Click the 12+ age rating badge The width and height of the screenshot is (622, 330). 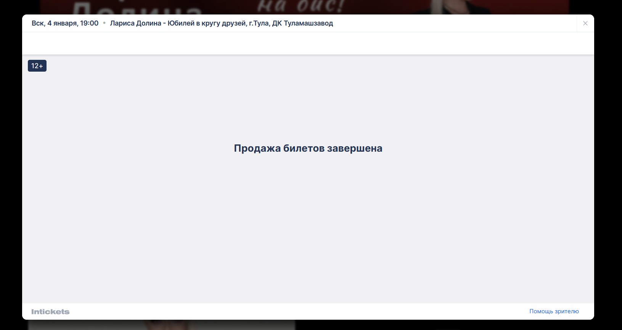pyautogui.click(x=37, y=66)
